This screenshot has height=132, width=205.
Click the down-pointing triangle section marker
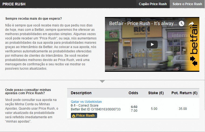pos(102,81)
